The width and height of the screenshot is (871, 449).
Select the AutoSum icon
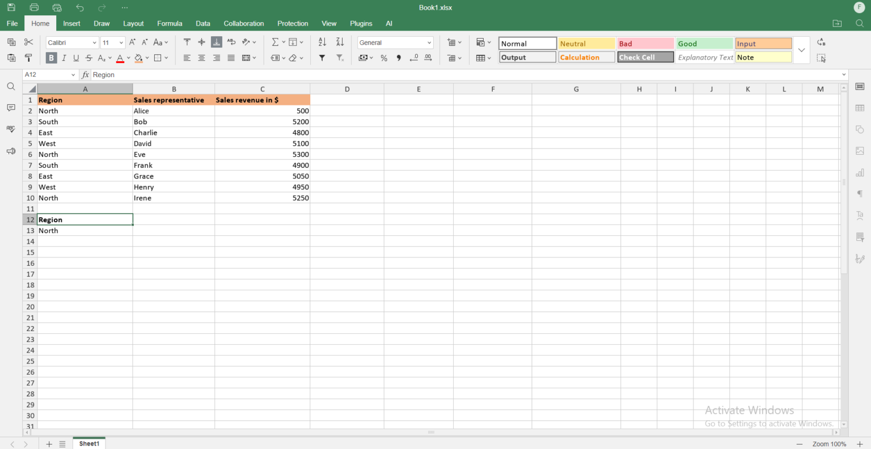pos(275,41)
